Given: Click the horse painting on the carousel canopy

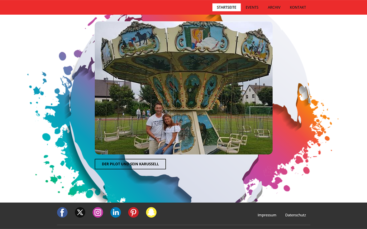Looking at the screenshot, I should point(139,39).
